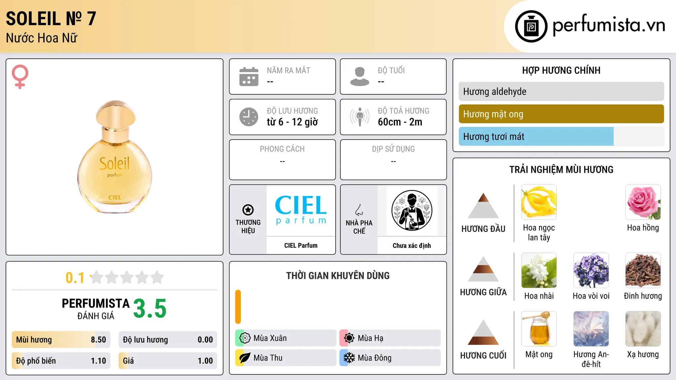Select the Xạ hương note image

(x=643, y=329)
